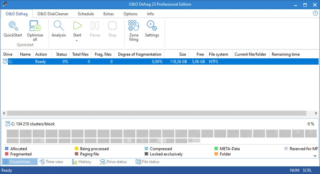
Task: Expand the Start button dropdown arrow
Action: pos(77,40)
